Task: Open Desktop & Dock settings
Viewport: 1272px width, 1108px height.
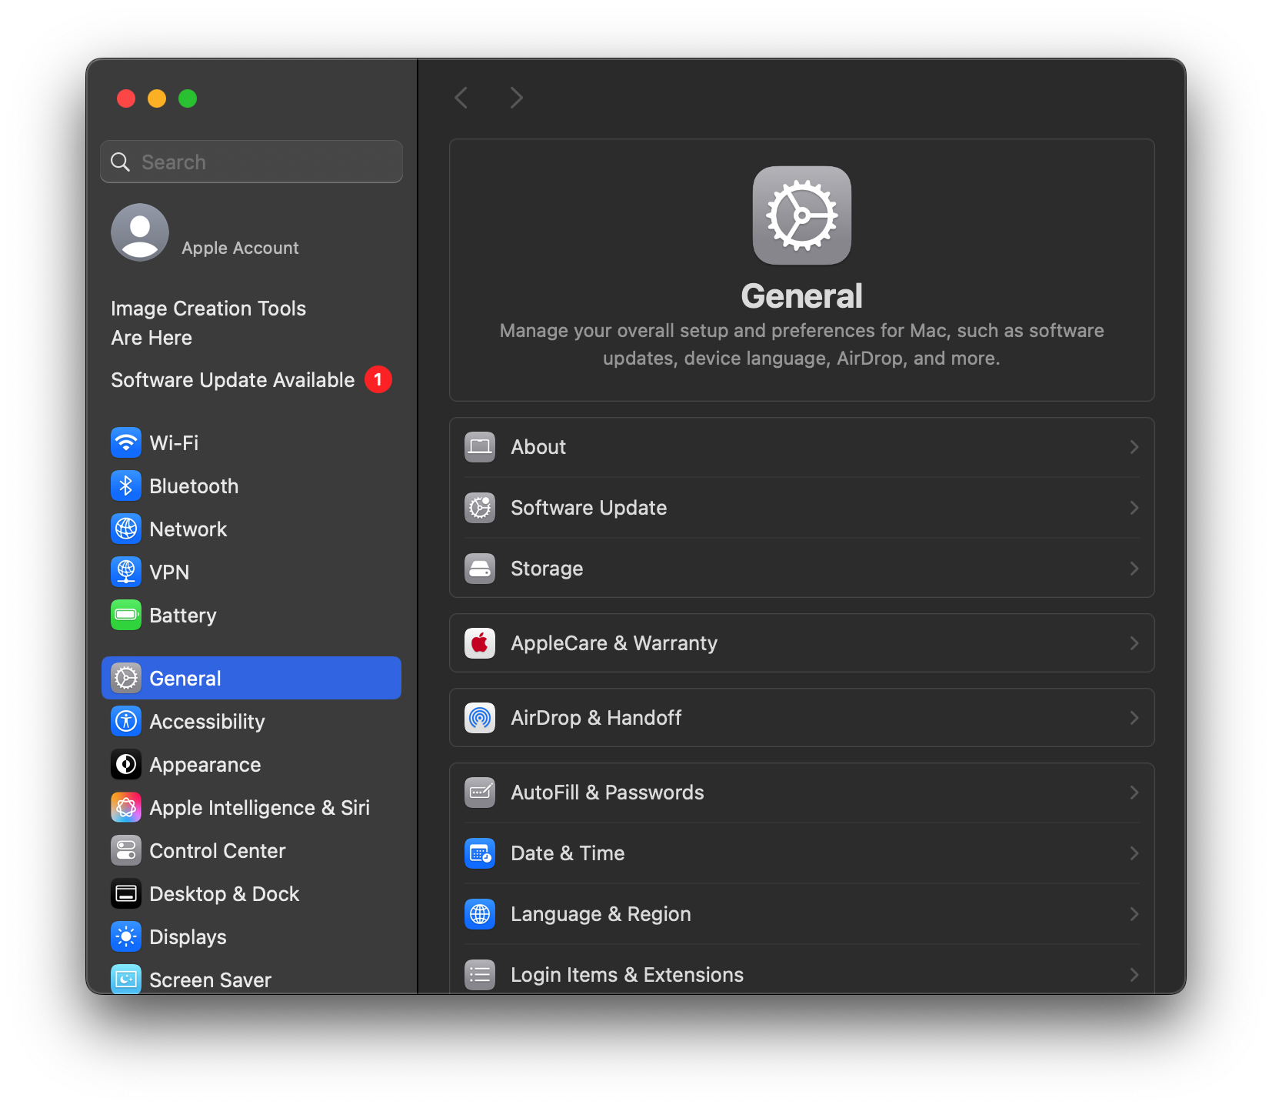Action: pyautogui.click(x=224, y=893)
